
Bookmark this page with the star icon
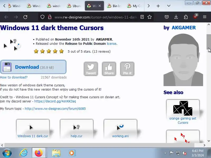point(150,17)
